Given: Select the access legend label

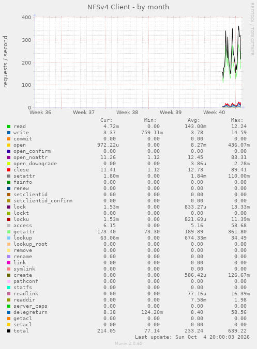Looking at the screenshot, I should 23,226.
